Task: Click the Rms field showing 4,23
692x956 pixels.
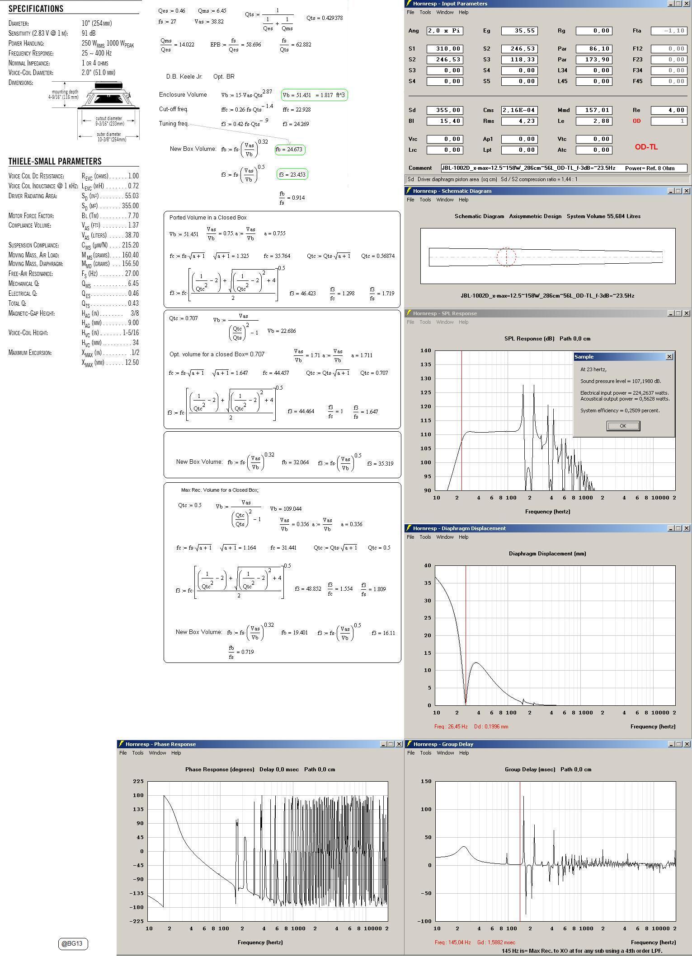Action: [519, 121]
